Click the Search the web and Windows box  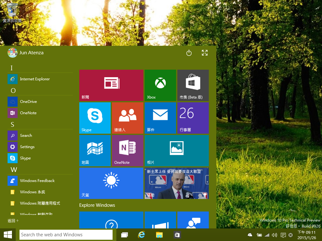[66, 235]
